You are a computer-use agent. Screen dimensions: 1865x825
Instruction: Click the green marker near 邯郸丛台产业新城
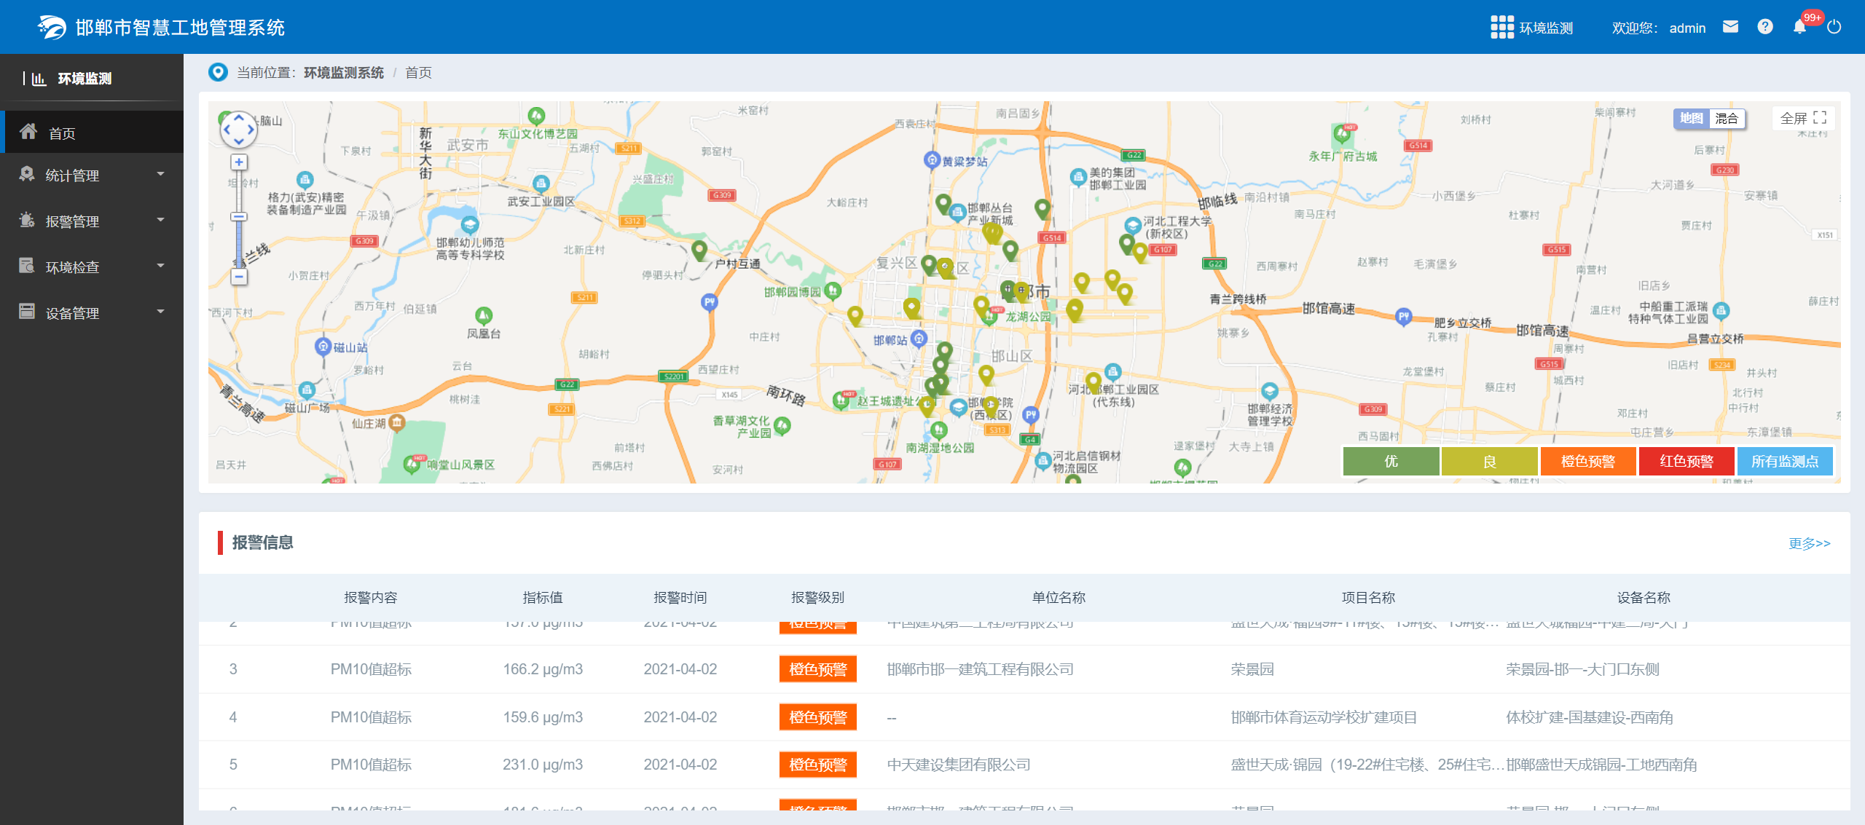pos(943,204)
